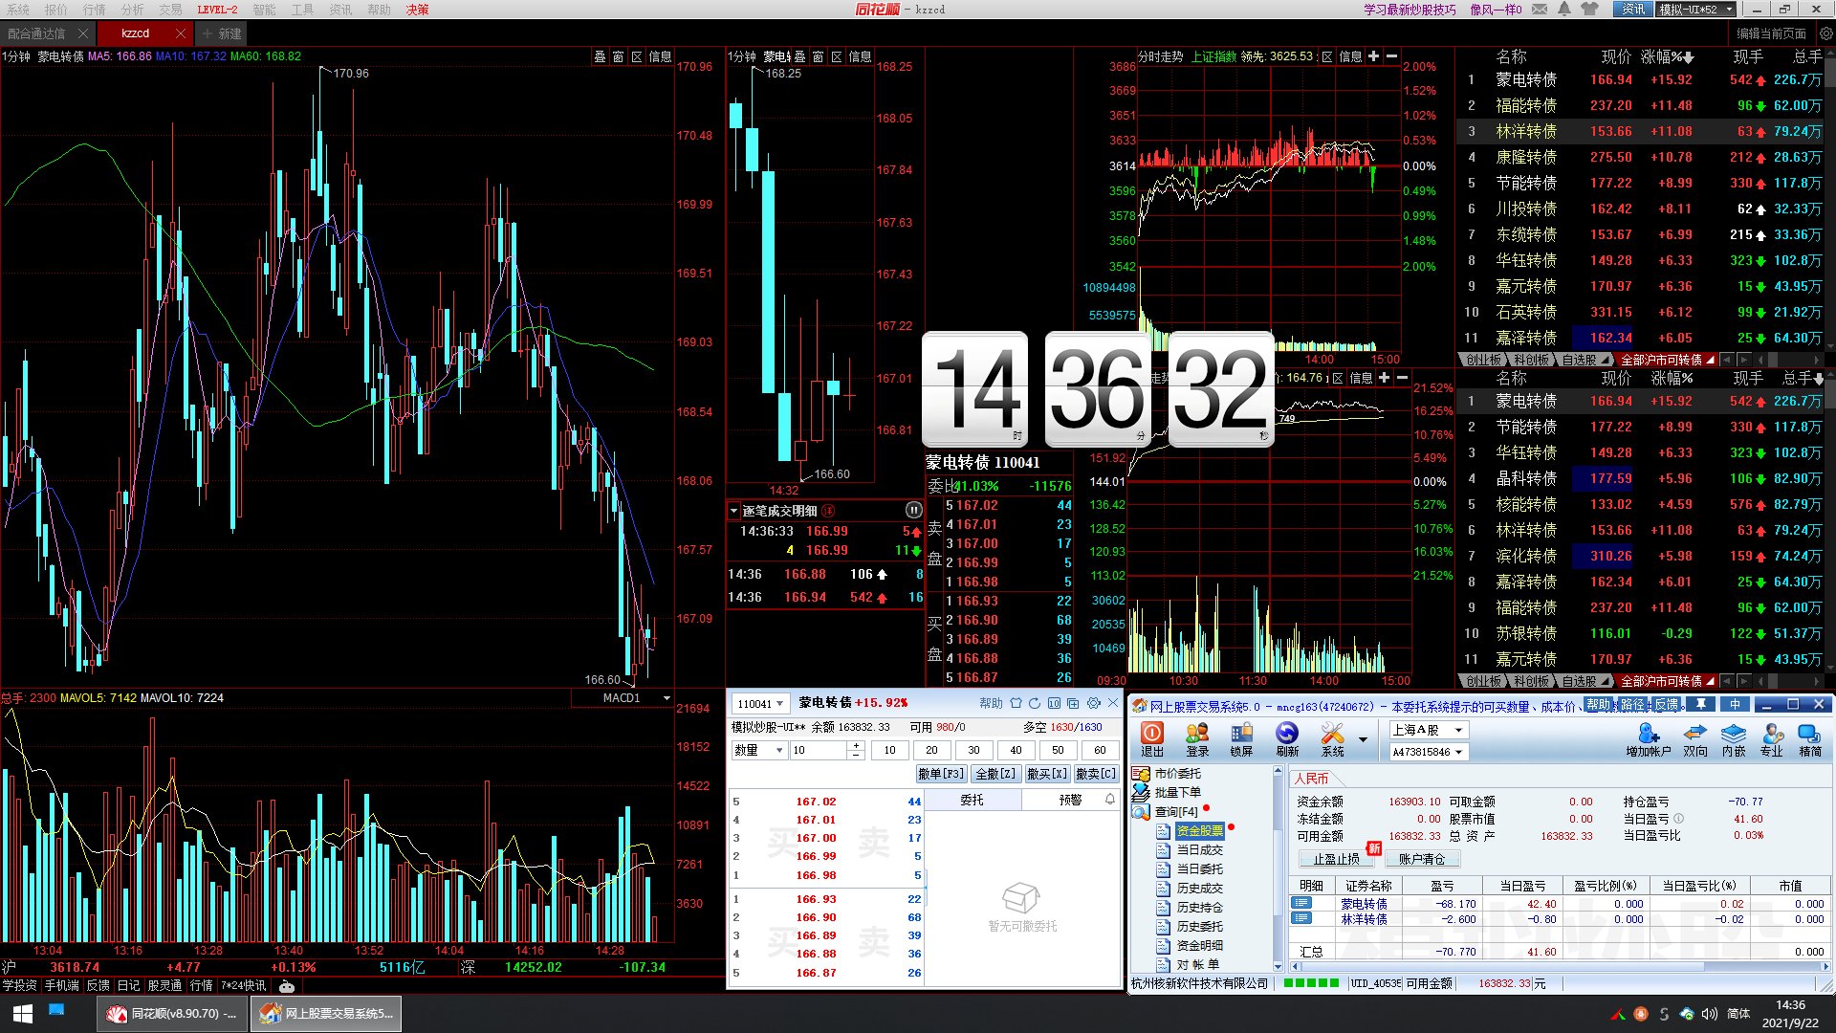
Task: Open the Windows Start button
Action: point(23,1013)
